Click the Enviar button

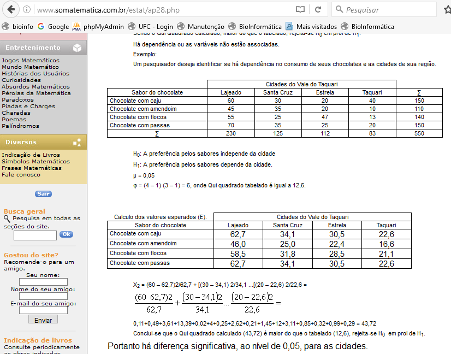click(43, 320)
